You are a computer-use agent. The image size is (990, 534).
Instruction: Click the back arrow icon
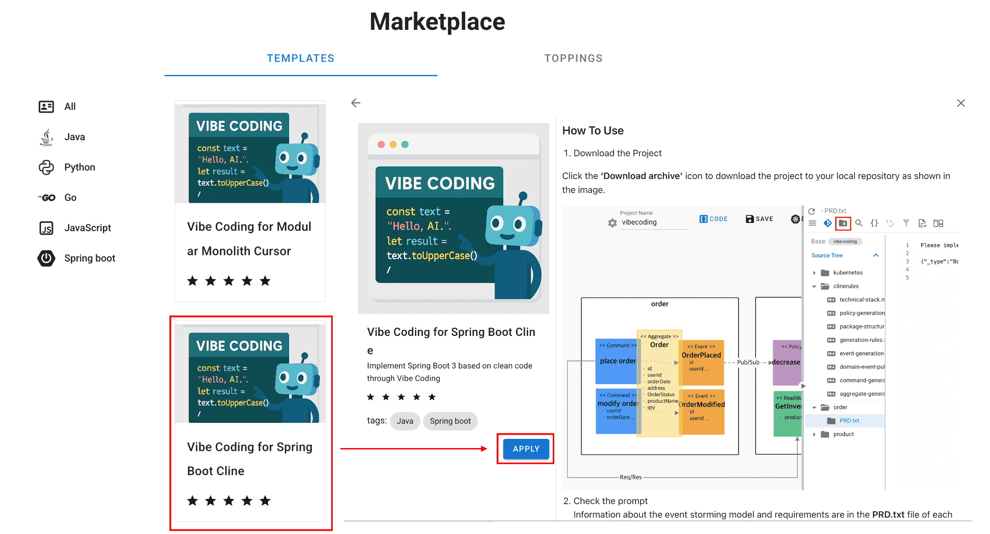tap(355, 103)
